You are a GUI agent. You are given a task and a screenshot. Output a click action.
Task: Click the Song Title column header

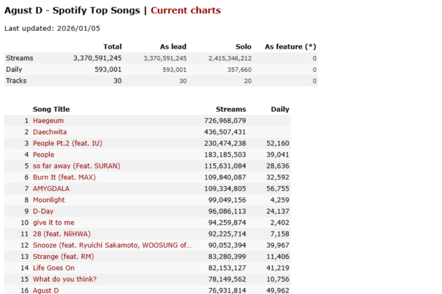51,109
